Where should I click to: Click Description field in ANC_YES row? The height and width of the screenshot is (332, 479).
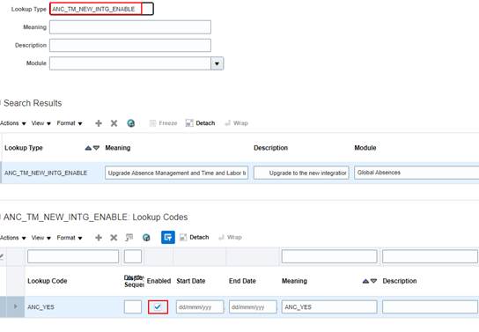tap(430, 307)
